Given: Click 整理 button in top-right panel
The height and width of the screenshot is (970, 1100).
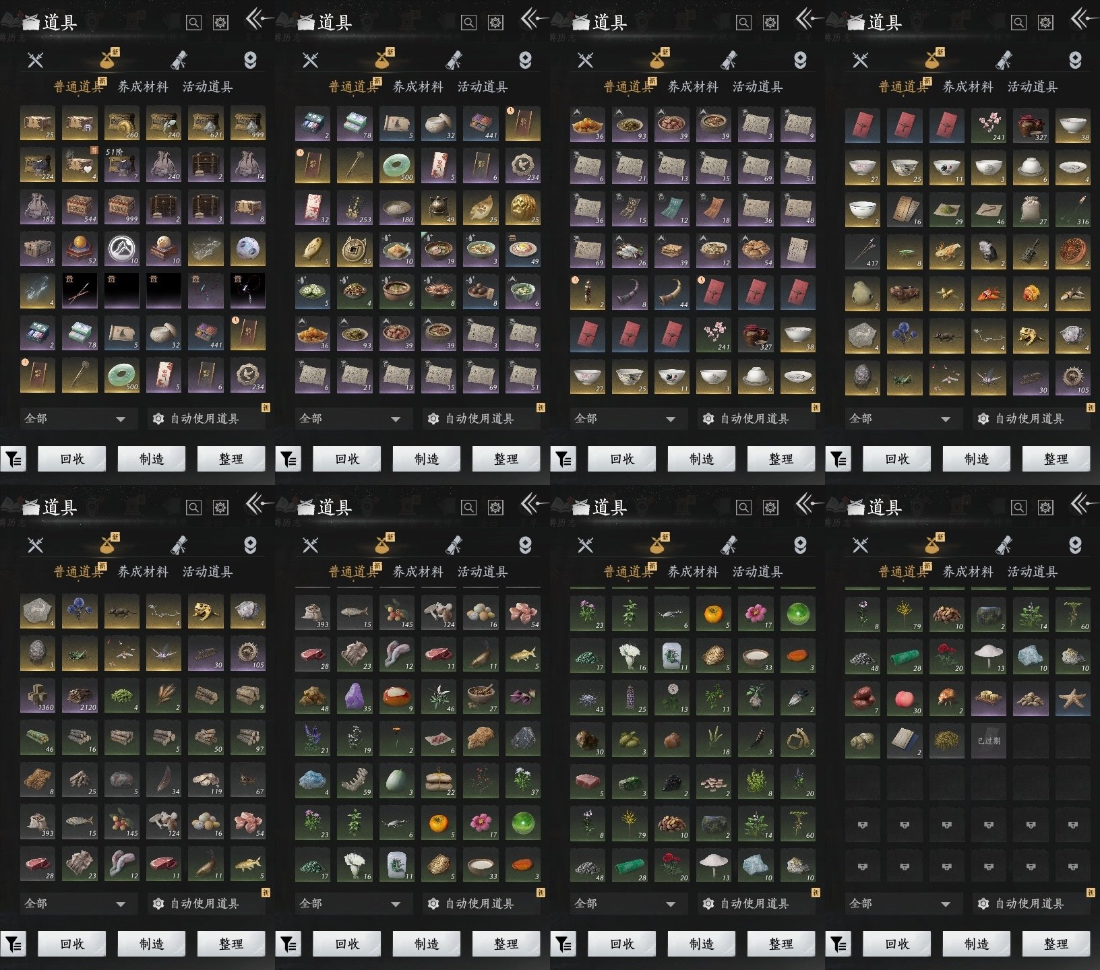Looking at the screenshot, I should coord(1056,459).
